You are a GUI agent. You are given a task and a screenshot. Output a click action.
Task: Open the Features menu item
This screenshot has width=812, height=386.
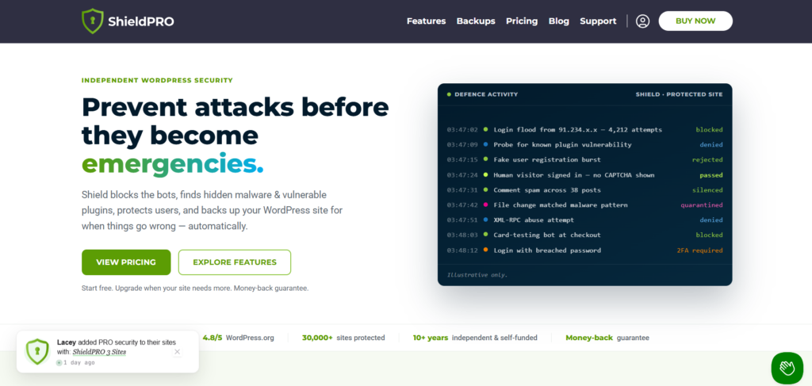coord(426,21)
